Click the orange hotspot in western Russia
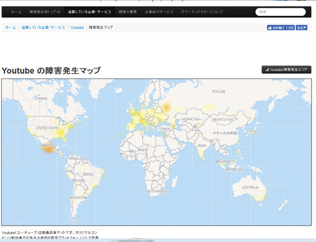 [167, 107]
